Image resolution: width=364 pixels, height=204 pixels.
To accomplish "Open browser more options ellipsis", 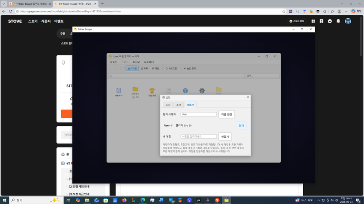I will coord(346,11).
